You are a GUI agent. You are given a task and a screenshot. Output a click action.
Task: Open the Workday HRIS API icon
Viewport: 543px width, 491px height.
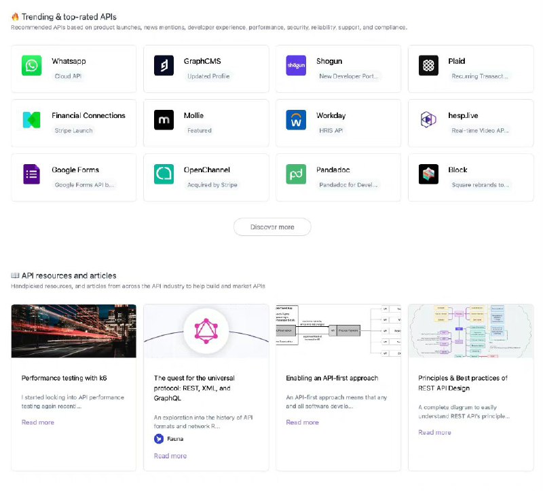pos(296,121)
